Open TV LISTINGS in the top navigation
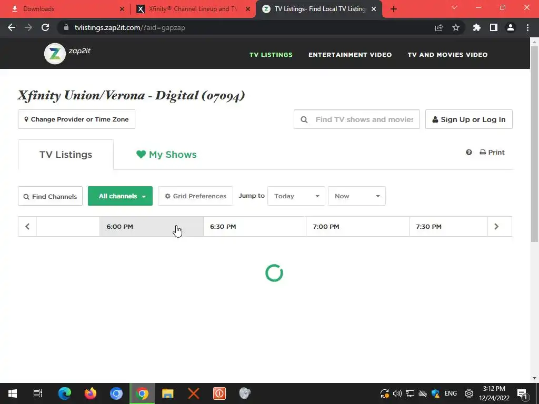 coord(271,55)
